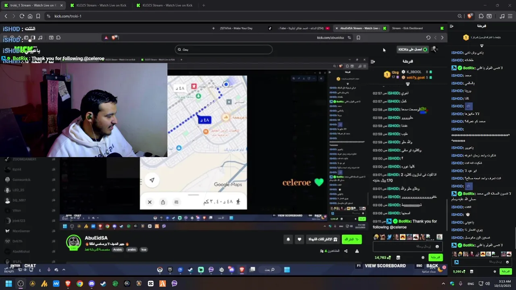This screenshot has width=516, height=290.
Task: Show hidden system tray icons
Action: [443, 284]
